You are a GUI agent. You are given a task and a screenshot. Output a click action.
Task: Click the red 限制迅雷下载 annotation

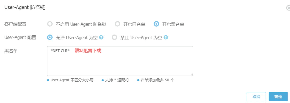pos(88,51)
